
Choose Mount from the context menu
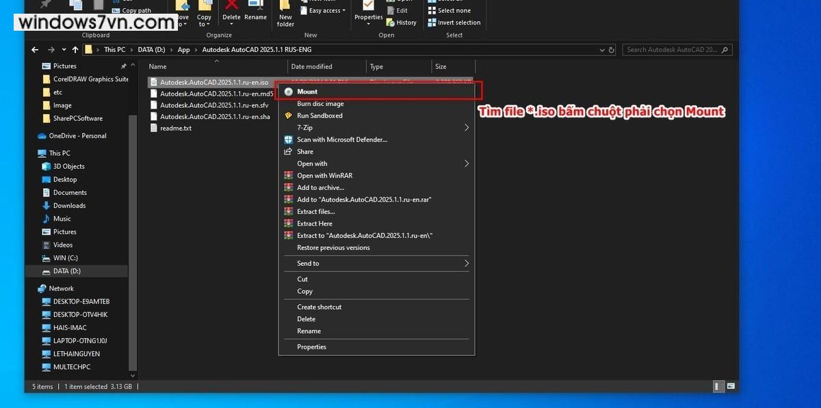point(307,92)
